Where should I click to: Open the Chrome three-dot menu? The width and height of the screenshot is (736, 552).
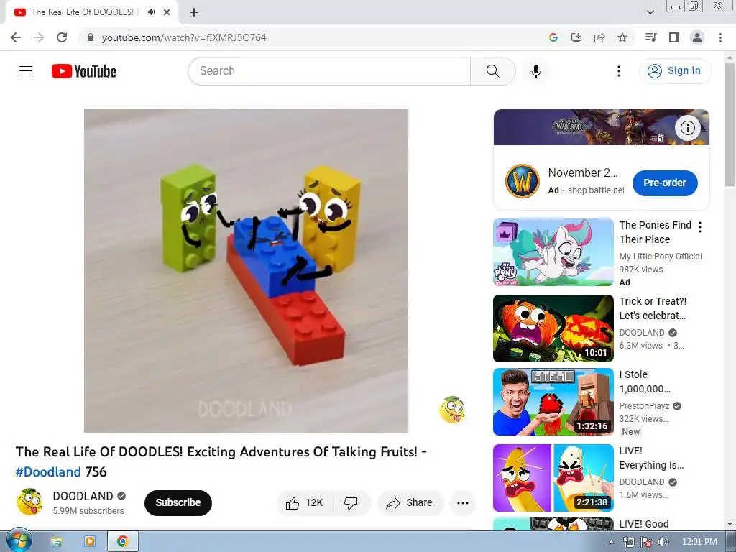[x=720, y=37]
